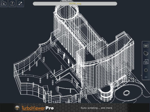The image size is (150, 112).
Task: Open the eye view options icon
Action: (x=146, y=46)
